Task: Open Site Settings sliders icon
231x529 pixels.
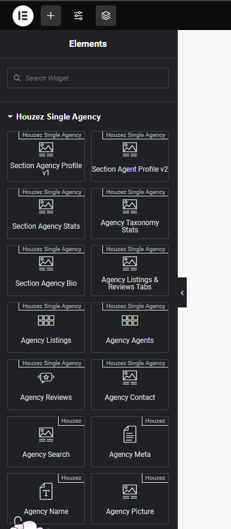Action: click(x=78, y=16)
